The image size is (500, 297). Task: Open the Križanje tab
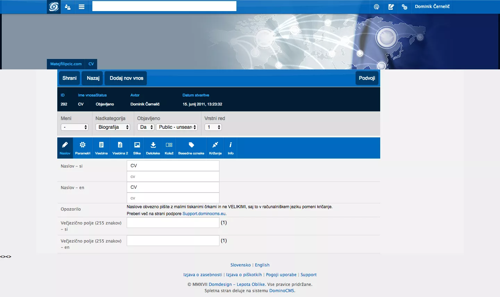(215, 148)
